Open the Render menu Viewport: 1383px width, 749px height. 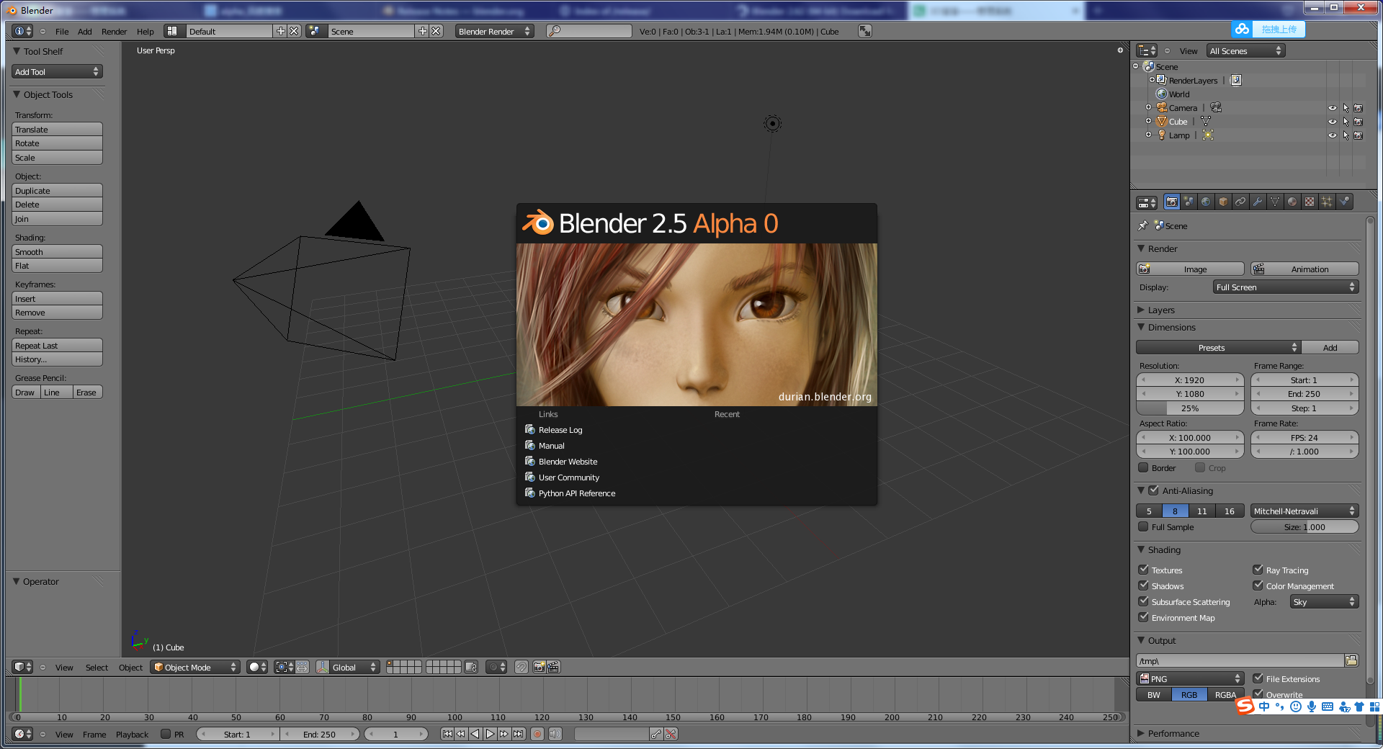coord(114,31)
